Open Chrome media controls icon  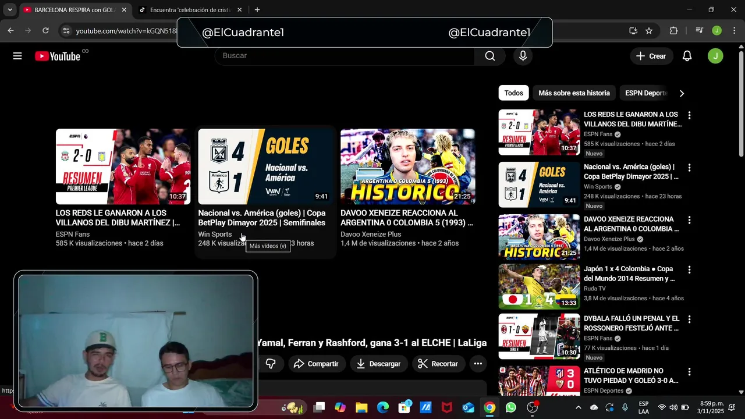click(700, 31)
